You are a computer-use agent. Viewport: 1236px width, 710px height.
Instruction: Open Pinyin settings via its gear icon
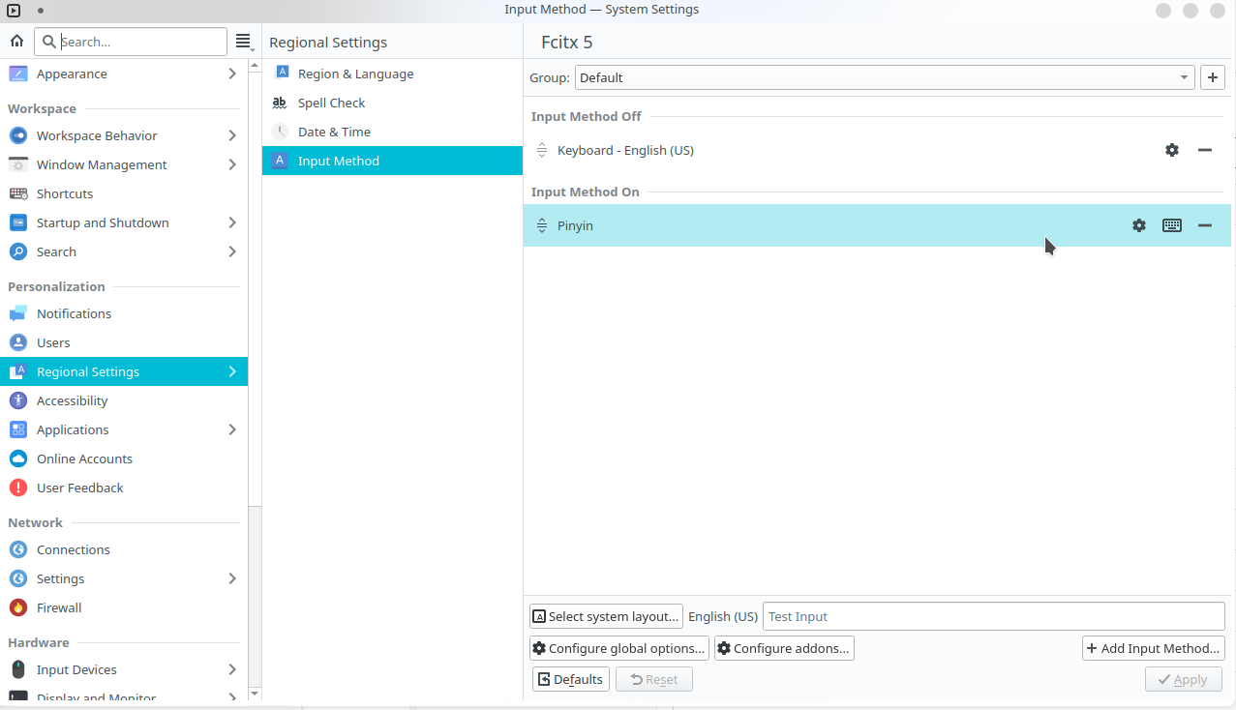coord(1138,225)
